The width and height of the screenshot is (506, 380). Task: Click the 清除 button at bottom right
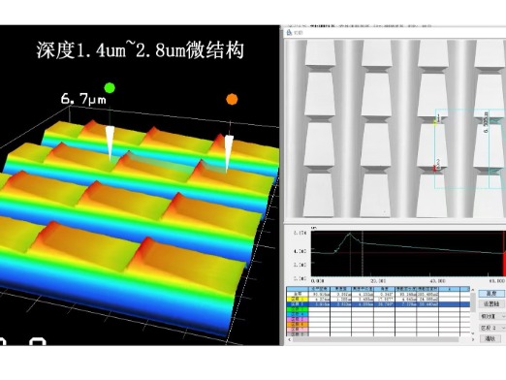490,338
